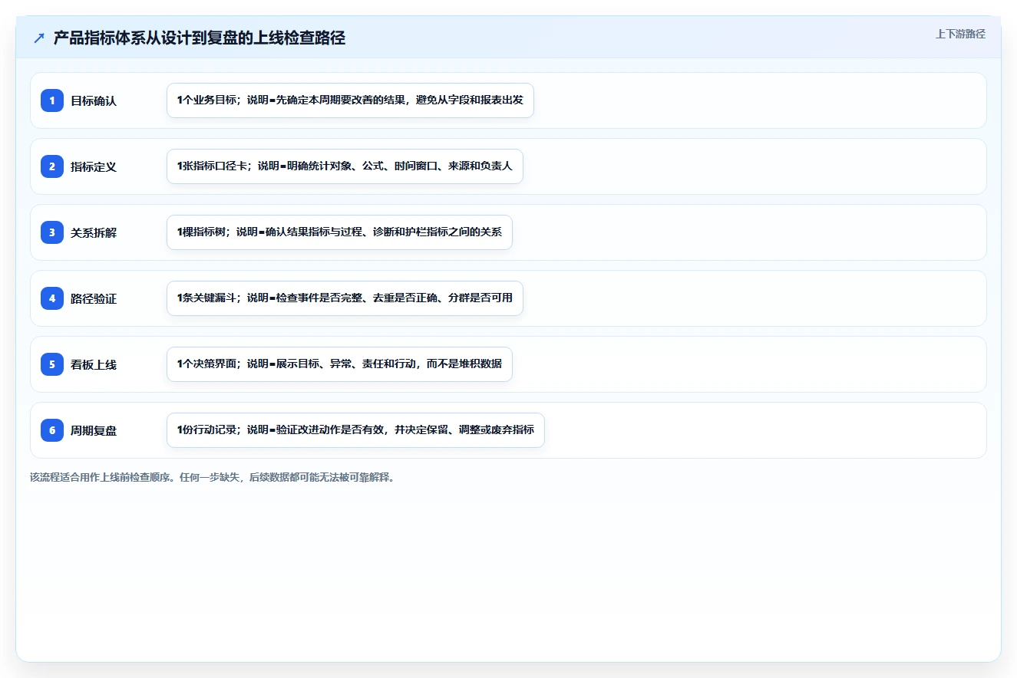Open the 1条关键漏斗 description box
The width and height of the screenshot is (1017, 678).
pyautogui.click(x=345, y=298)
